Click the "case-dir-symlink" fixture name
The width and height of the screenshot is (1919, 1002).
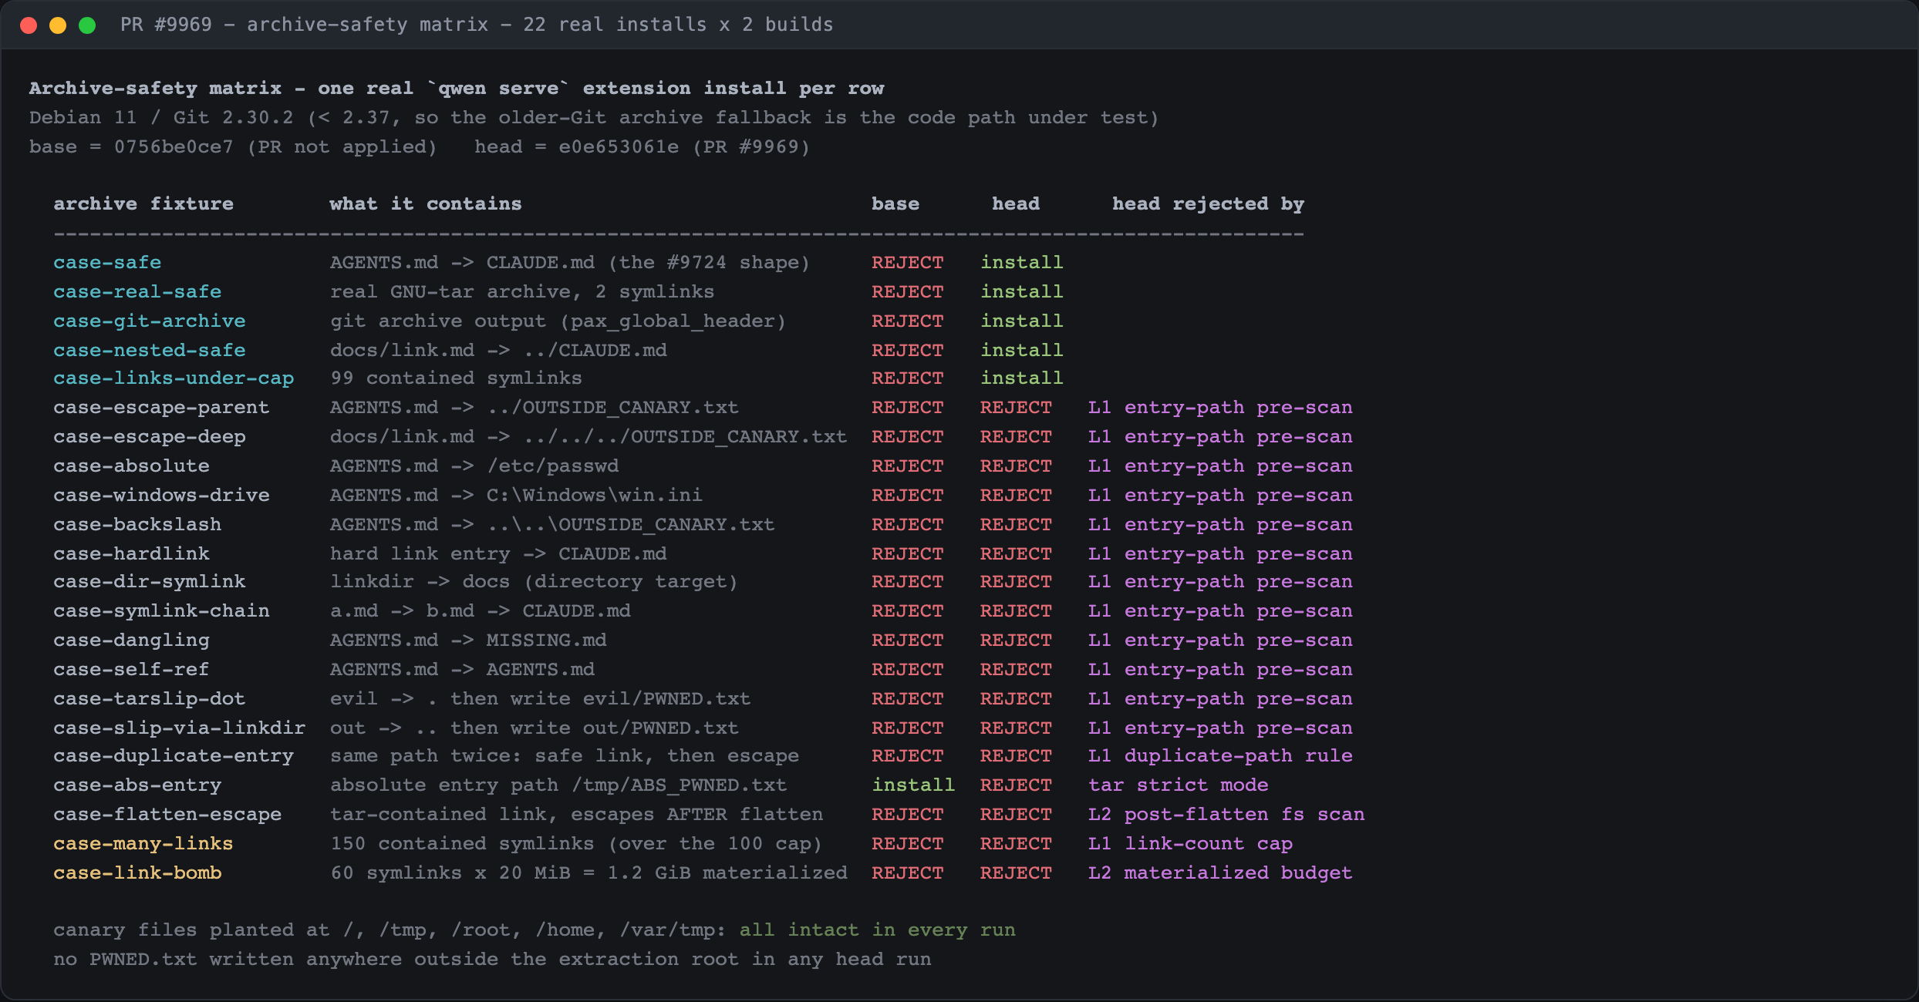(x=150, y=582)
